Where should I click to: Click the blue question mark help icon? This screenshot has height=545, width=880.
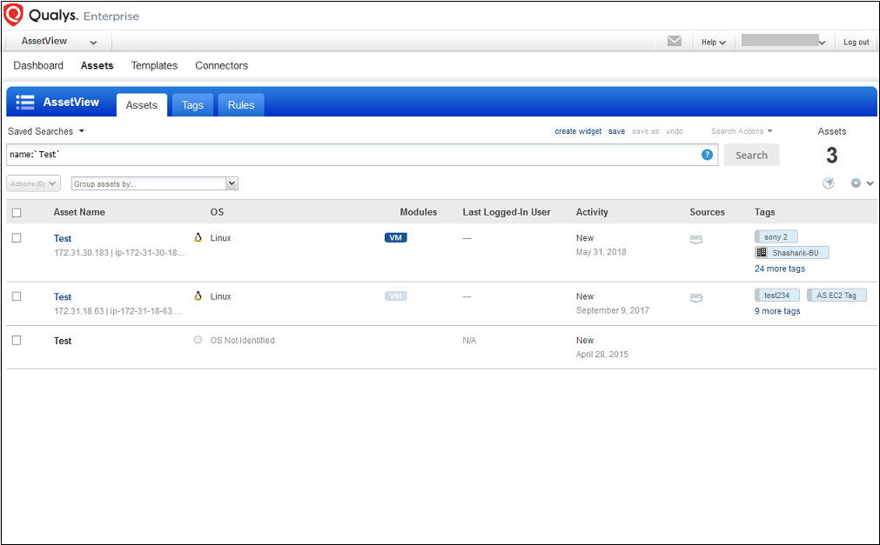click(707, 154)
